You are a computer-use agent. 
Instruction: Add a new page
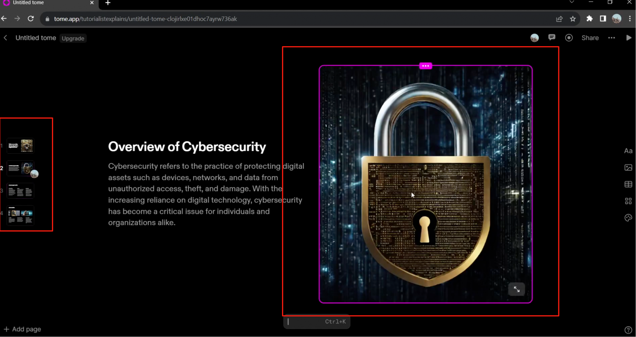[x=22, y=329]
